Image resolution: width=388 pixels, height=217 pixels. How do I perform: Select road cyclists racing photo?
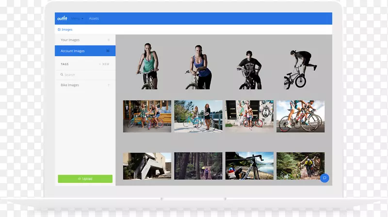tap(300, 116)
